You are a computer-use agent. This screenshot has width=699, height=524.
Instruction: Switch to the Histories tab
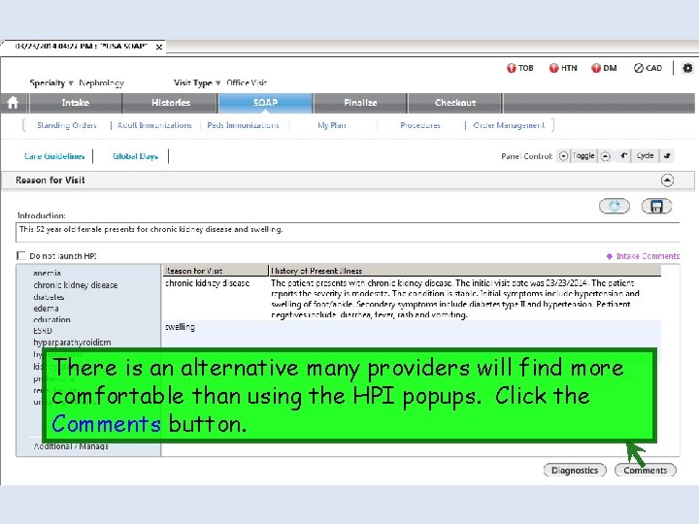(171, 103)
